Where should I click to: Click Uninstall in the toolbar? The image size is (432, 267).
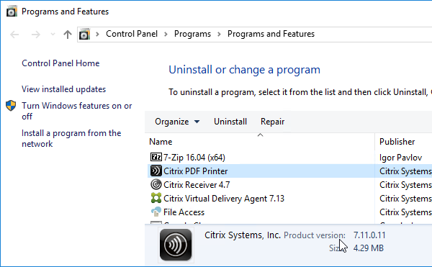[x=230, y=122]
